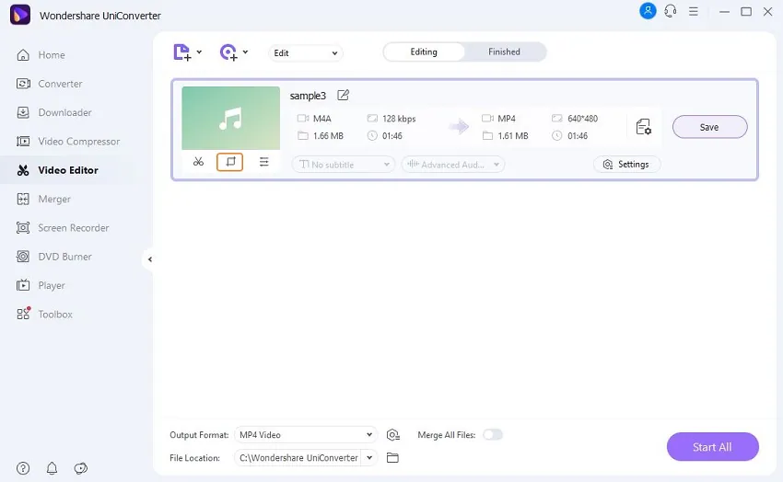Image resolution: width=783 pixels, height=482 pixels.
Task: Select Video Editor in sidebar
Action: tap(57, 170)
